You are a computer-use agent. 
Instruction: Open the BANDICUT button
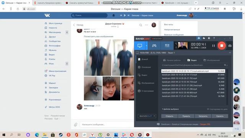(147, 116)
